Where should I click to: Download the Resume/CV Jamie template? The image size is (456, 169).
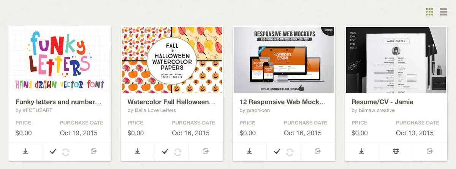(x=361, y=152)
